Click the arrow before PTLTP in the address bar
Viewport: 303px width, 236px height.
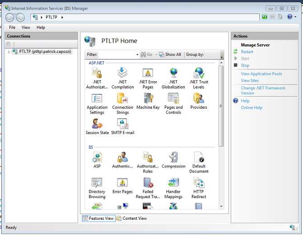point(42,17)
